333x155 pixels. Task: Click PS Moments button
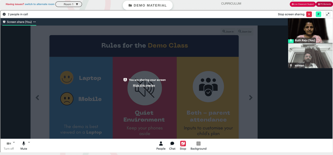324,4
